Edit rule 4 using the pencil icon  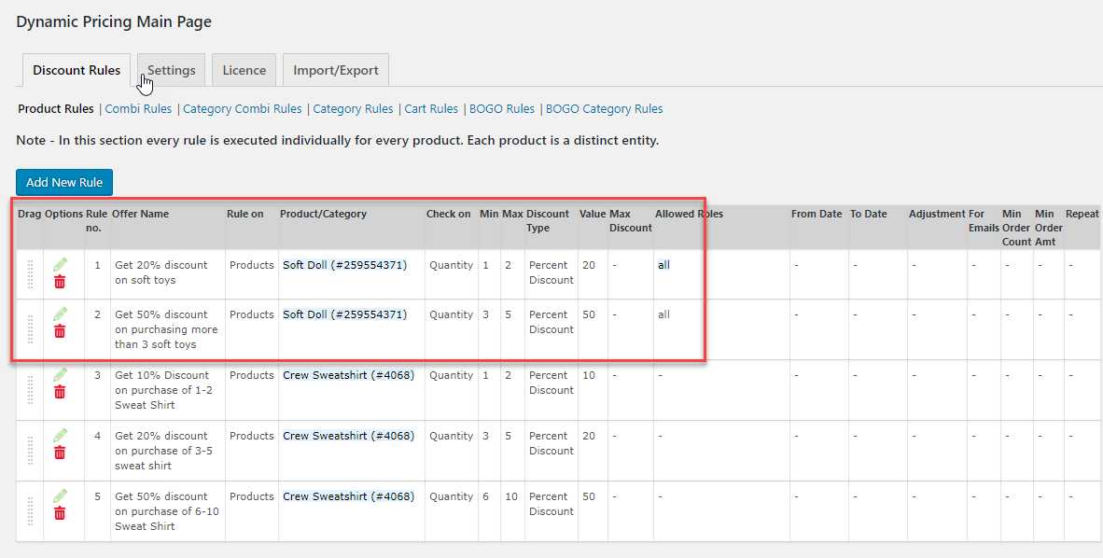pos(61,435)
